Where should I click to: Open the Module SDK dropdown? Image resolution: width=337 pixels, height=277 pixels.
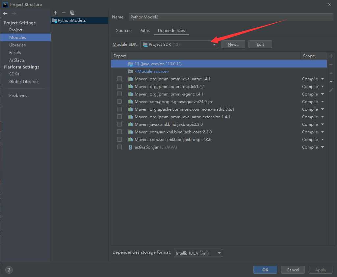(x=179, y=44)
